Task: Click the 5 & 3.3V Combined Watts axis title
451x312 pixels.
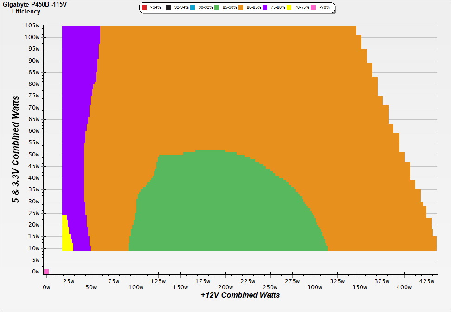Action: tap(16, 149)
